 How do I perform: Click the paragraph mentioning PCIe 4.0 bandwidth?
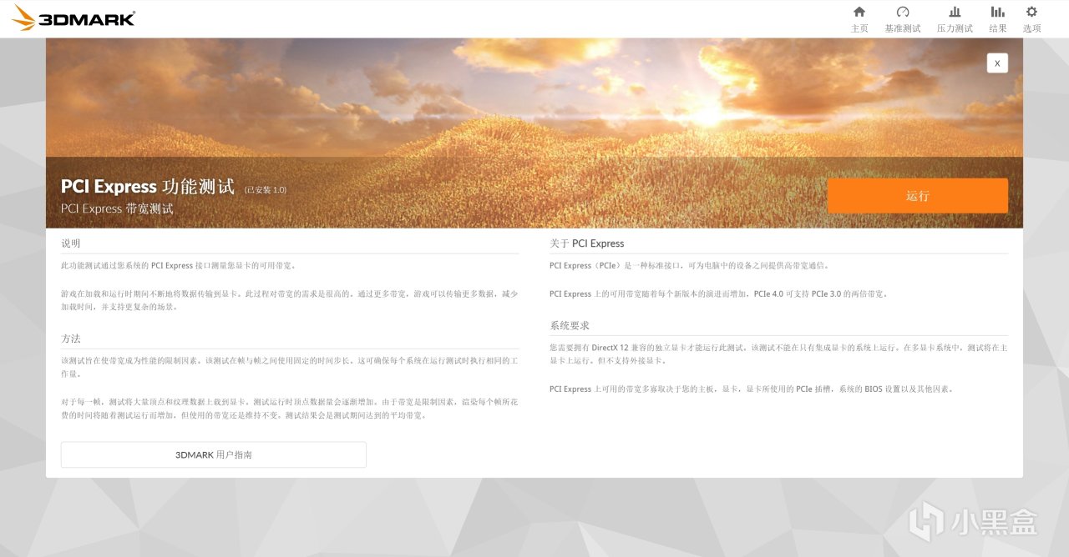click(x=720, y=294)
